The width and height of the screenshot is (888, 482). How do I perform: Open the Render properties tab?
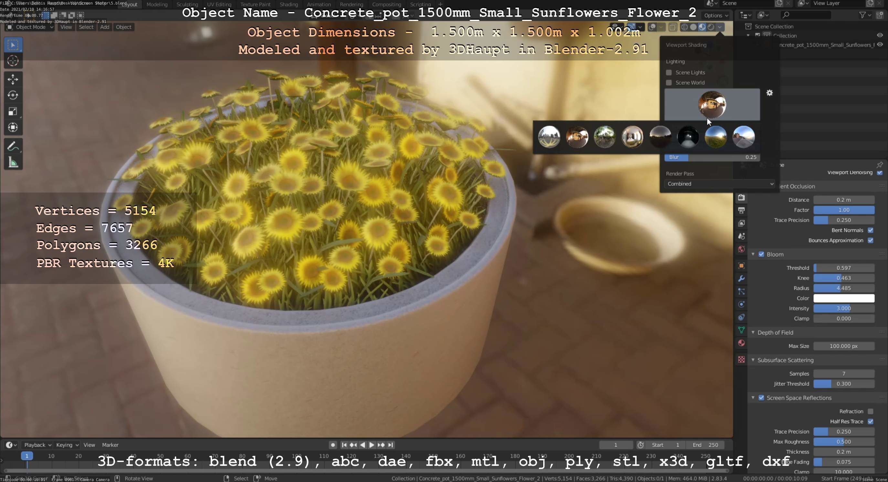(x=741, y=198)
